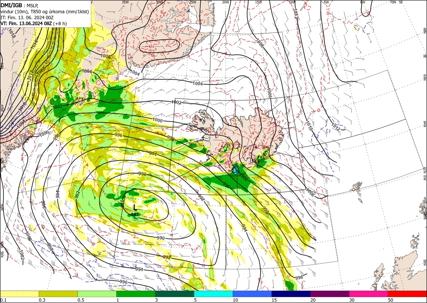Click the legend value 0.3
This screenshot has width=427, height=303.
(42, 300)
